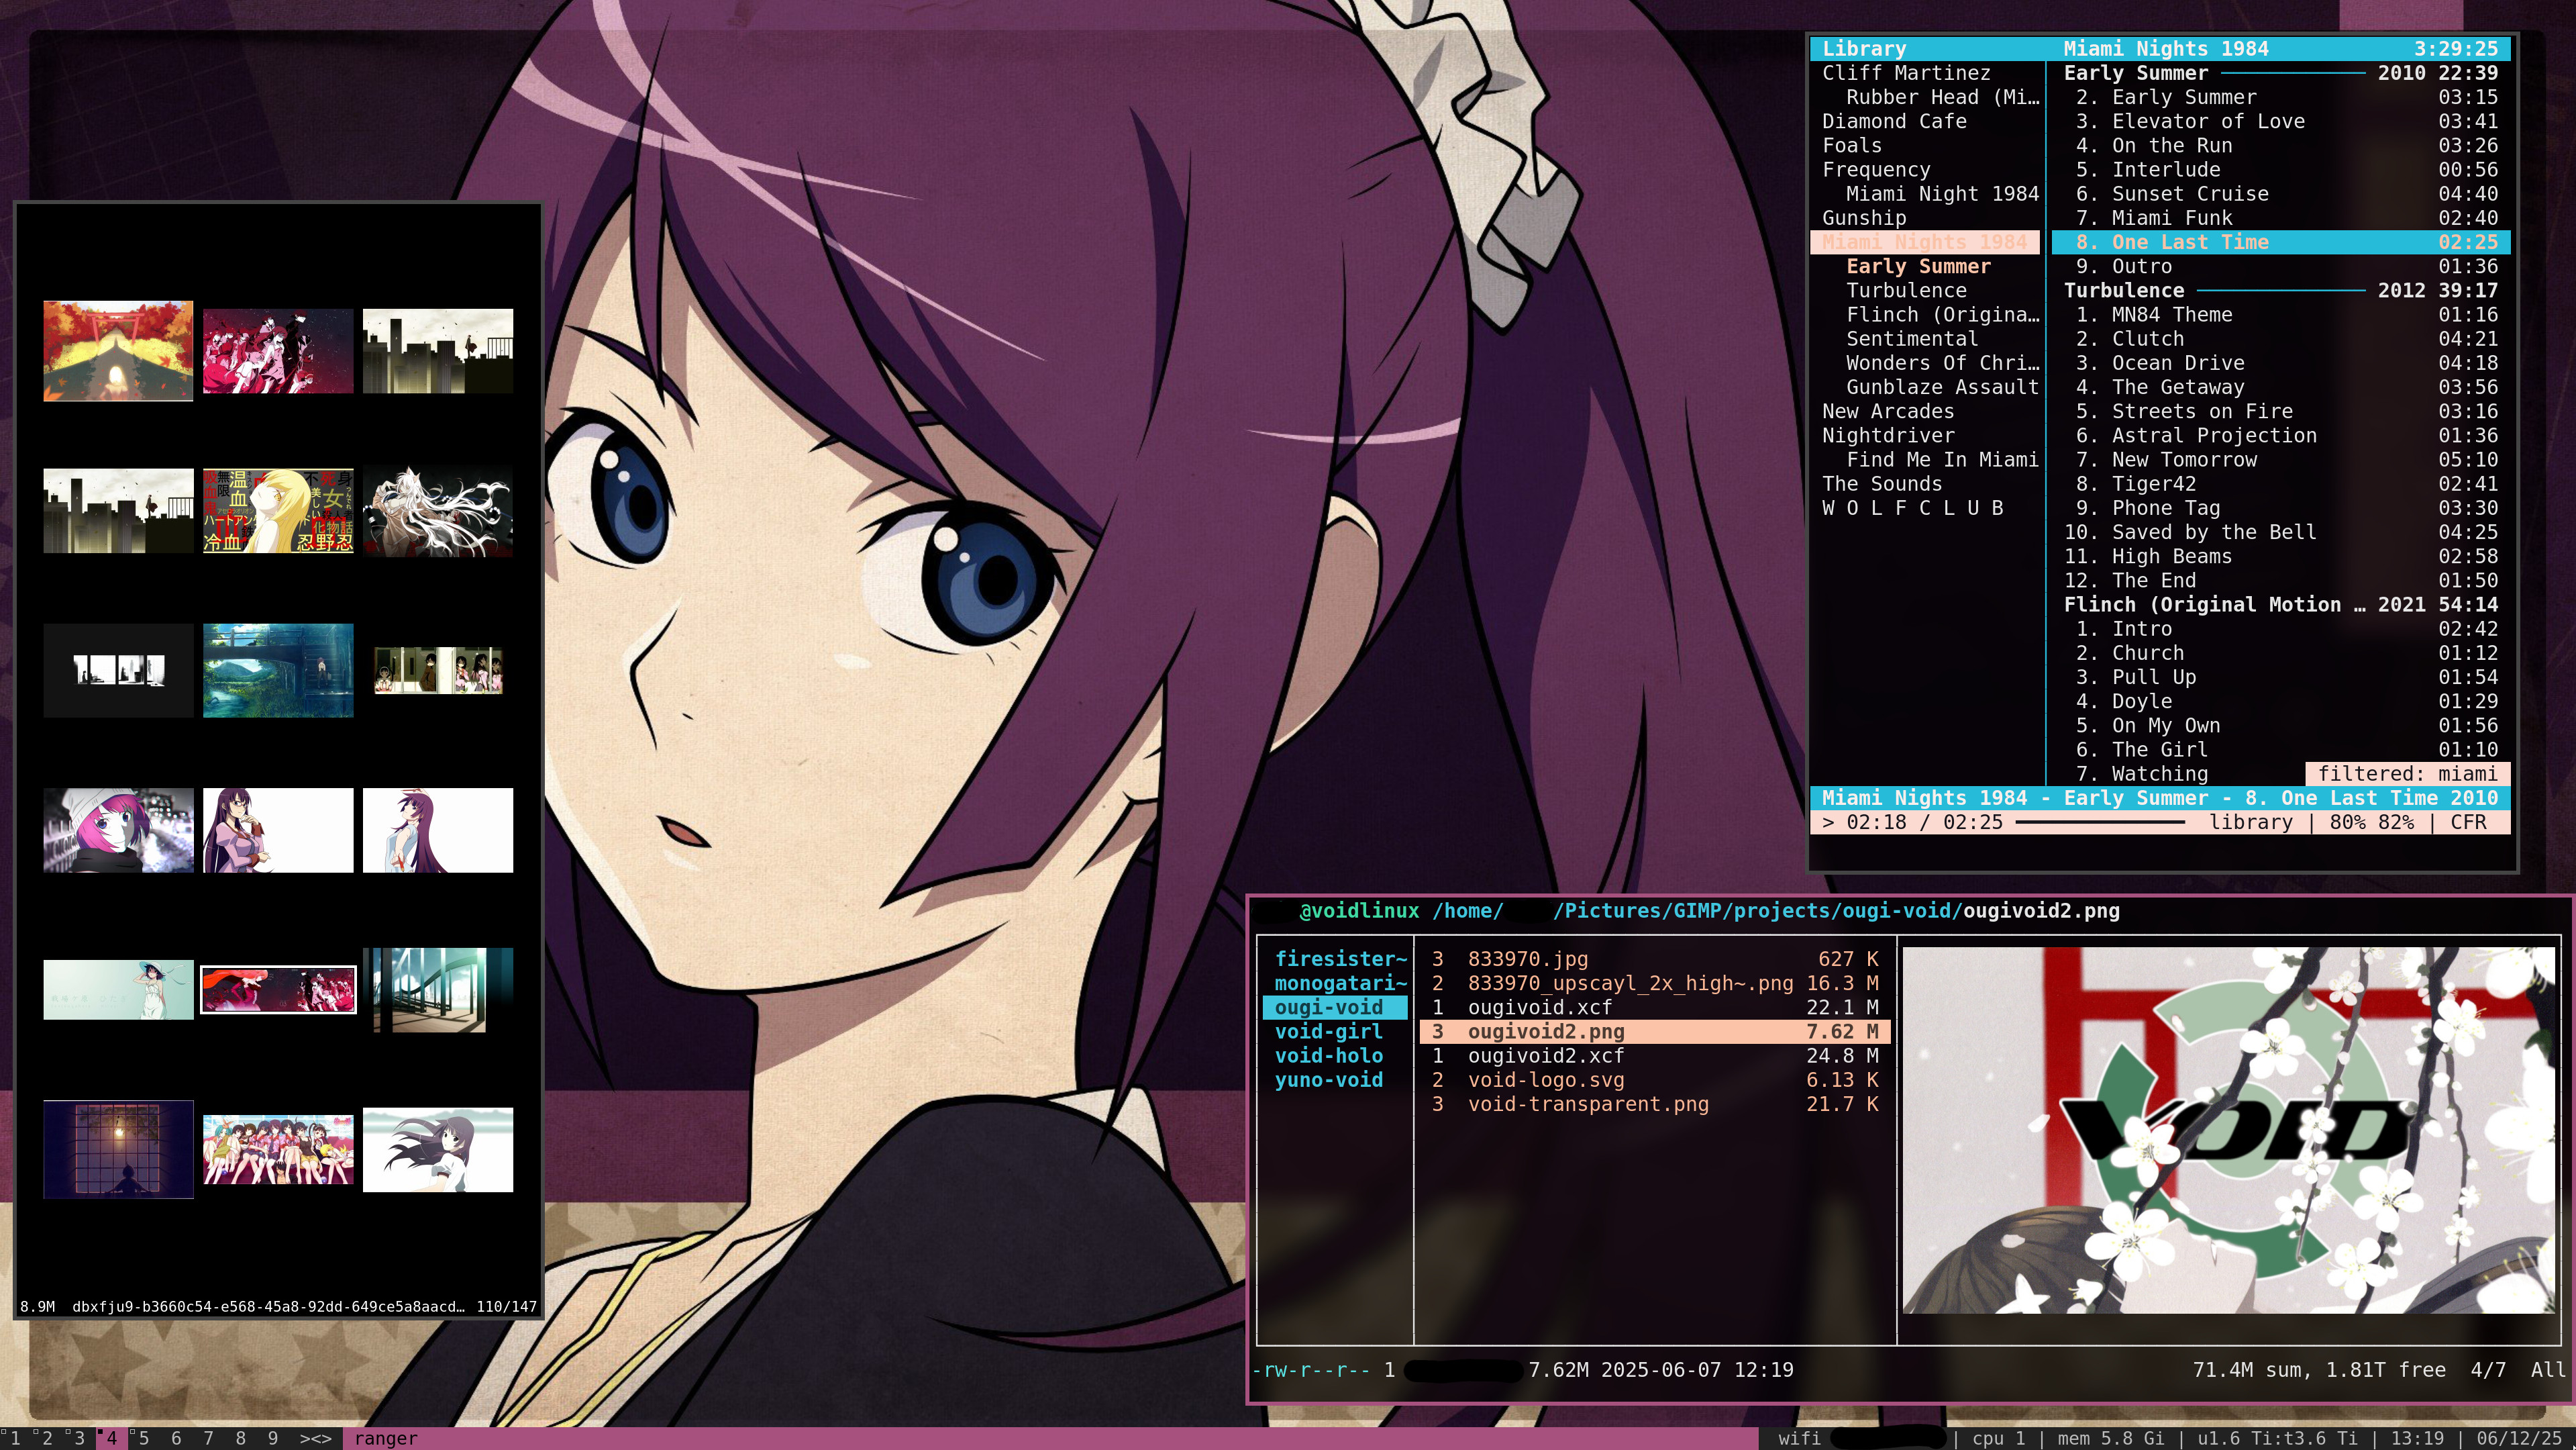Switch to workspace 9 in the bar
This screenshot has height=1450, width=2576.
coord(272,1438)
